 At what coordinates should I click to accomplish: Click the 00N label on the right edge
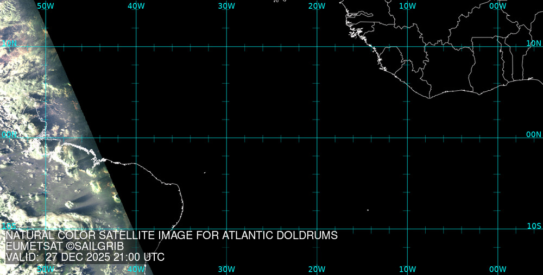pos(534,134)
